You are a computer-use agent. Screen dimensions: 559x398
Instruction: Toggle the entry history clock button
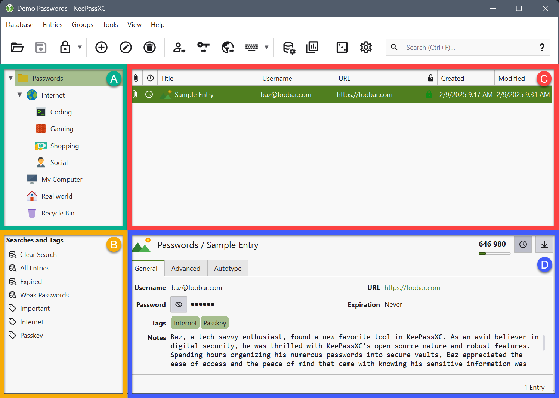pos(523,244)
